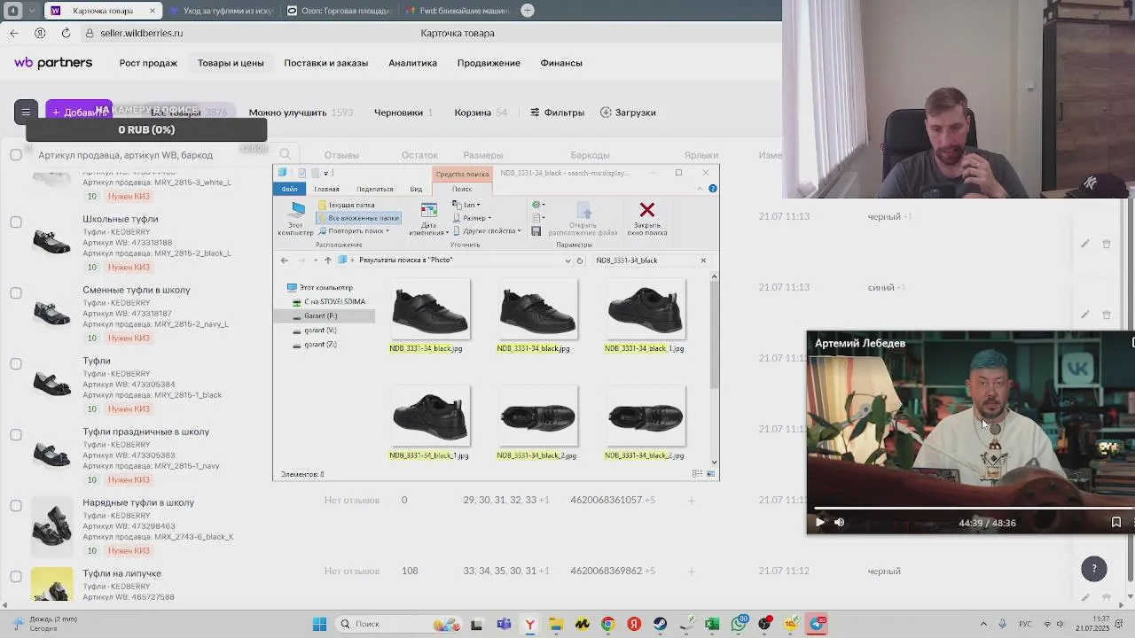The height and width of the screenshot is (638, 1135).
Task: Show the Корзина items
Action: pos(480,113)
